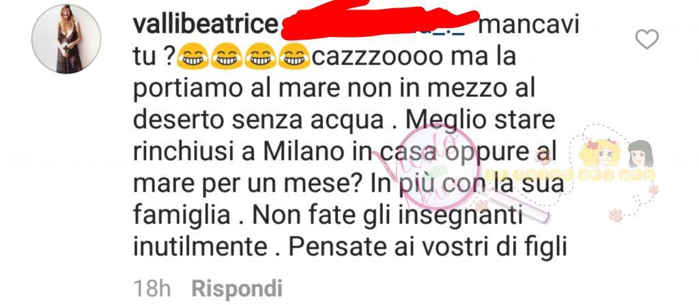Open the vallibeatrice username link
699x305 pixels.
pyautogui.click(x=206, y=24)
